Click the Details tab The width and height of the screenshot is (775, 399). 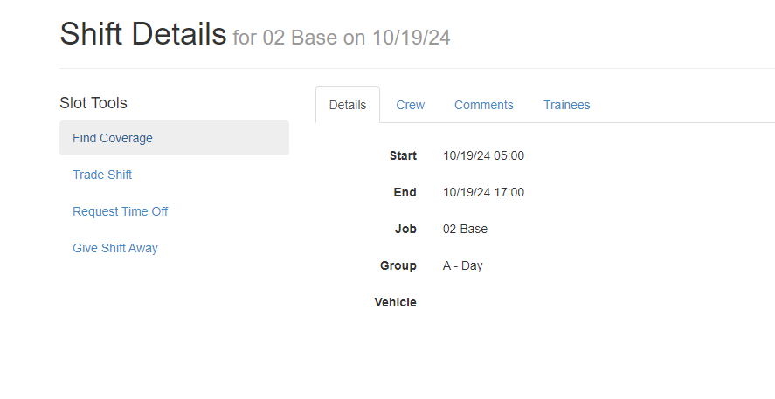pyautogui.click(x=348, y=105)
